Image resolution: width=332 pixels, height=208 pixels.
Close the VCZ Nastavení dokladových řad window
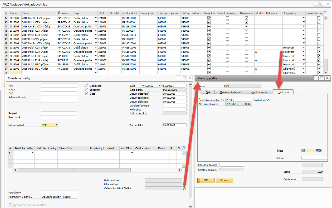pos(327,4)
